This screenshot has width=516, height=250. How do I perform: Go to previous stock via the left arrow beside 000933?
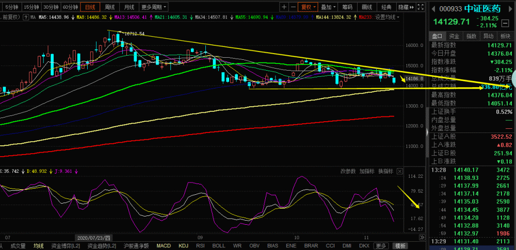pos(434,9)
